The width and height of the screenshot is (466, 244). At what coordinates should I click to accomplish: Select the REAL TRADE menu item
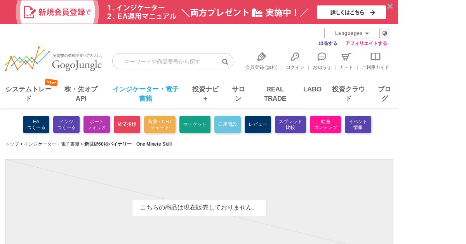click(x=275, y=94)
